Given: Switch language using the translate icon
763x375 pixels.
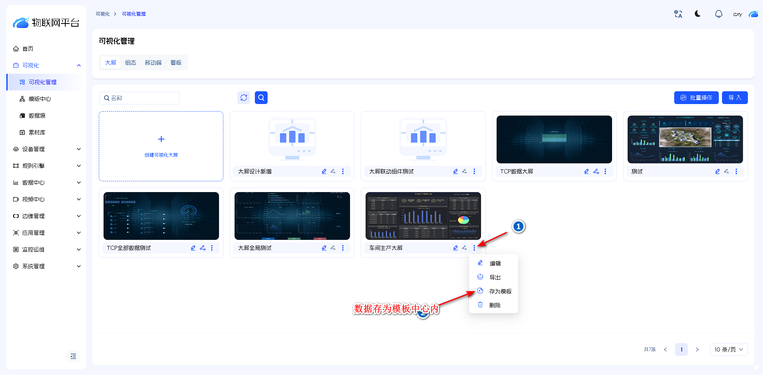Looking at the screenshot, I should pyautogui.click(x=678, y=14).
